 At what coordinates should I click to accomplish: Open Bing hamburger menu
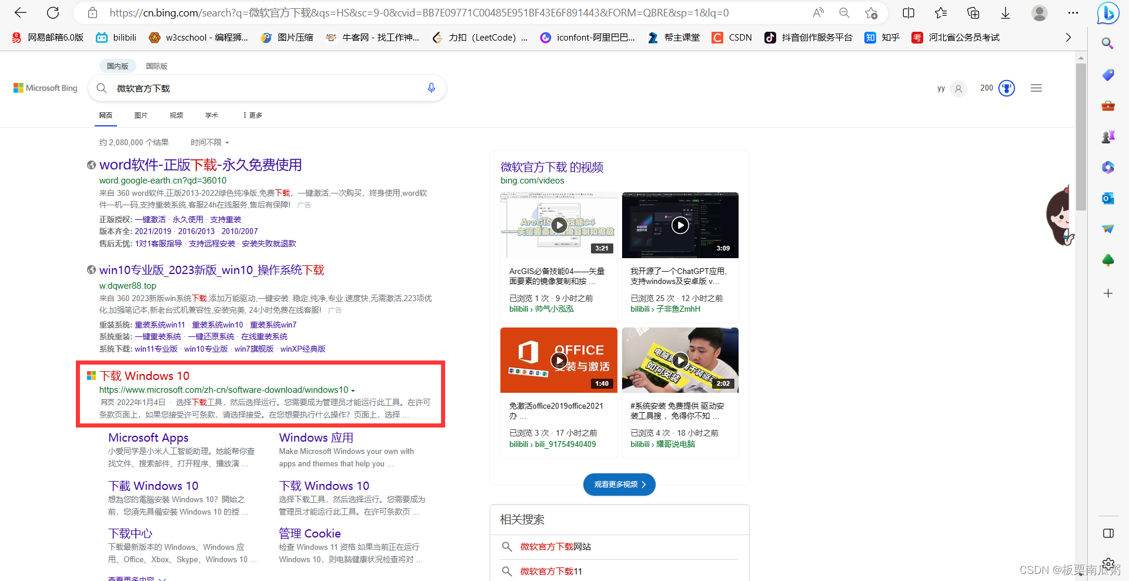1036,88
